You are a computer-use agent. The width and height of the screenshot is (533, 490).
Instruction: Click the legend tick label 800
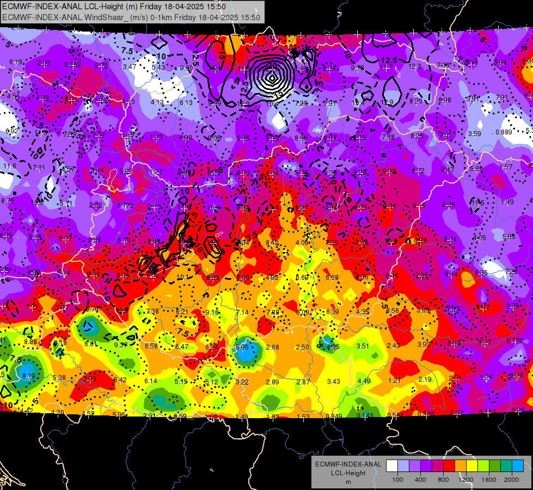443,480
